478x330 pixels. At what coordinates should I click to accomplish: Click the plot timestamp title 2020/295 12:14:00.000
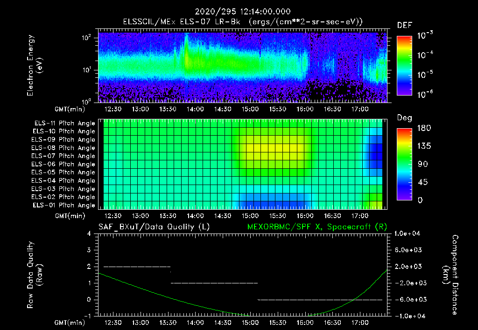coord(243,12)
